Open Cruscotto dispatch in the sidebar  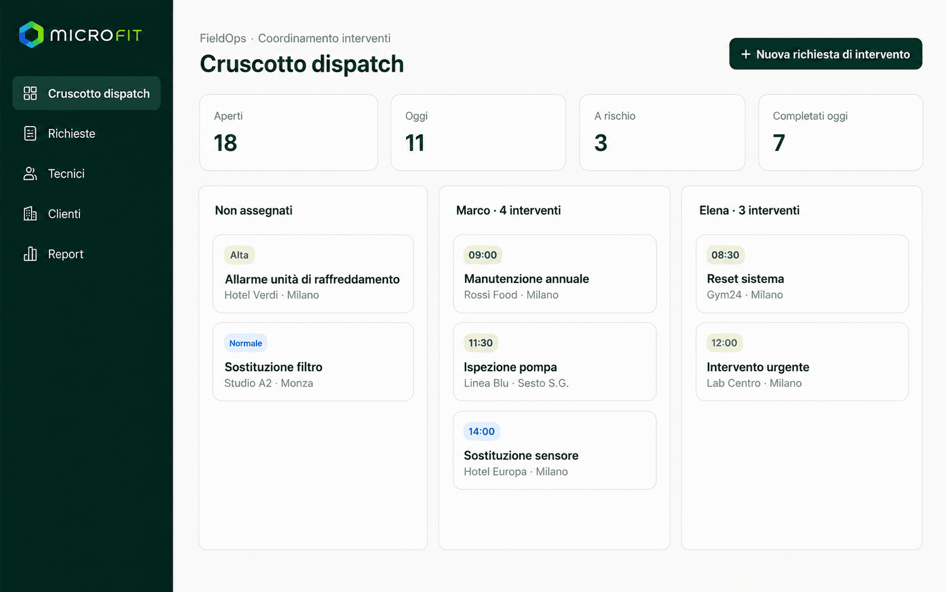click(x=86, y=93)
